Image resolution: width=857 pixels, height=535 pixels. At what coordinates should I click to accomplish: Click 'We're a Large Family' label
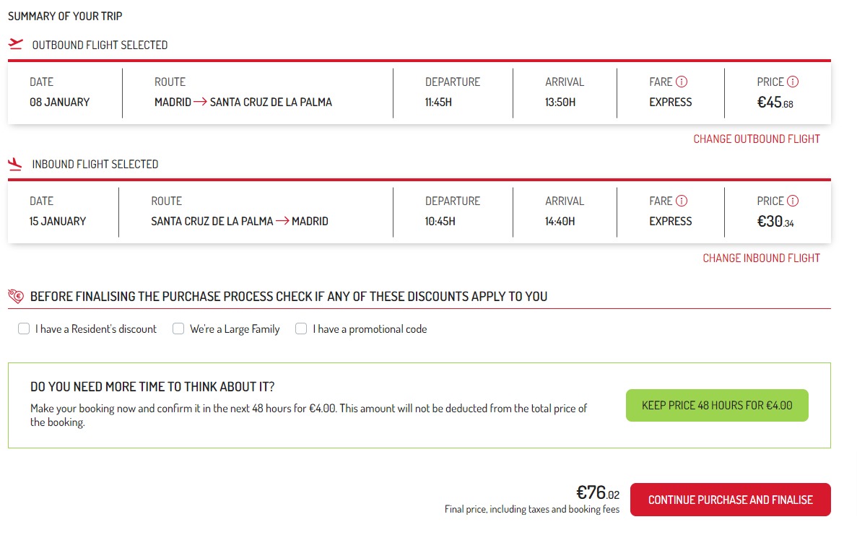coord(235,329)
